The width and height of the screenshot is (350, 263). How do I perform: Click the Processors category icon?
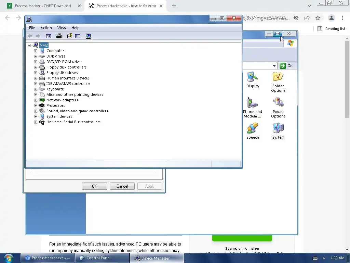(42, 105)
